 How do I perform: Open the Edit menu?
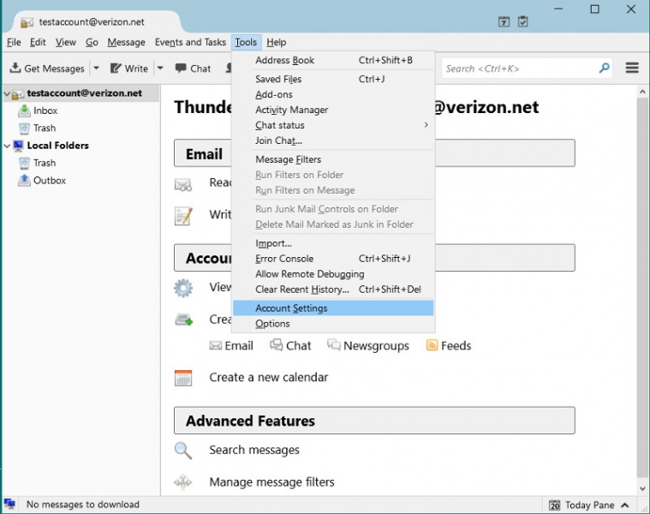[38, 42]
